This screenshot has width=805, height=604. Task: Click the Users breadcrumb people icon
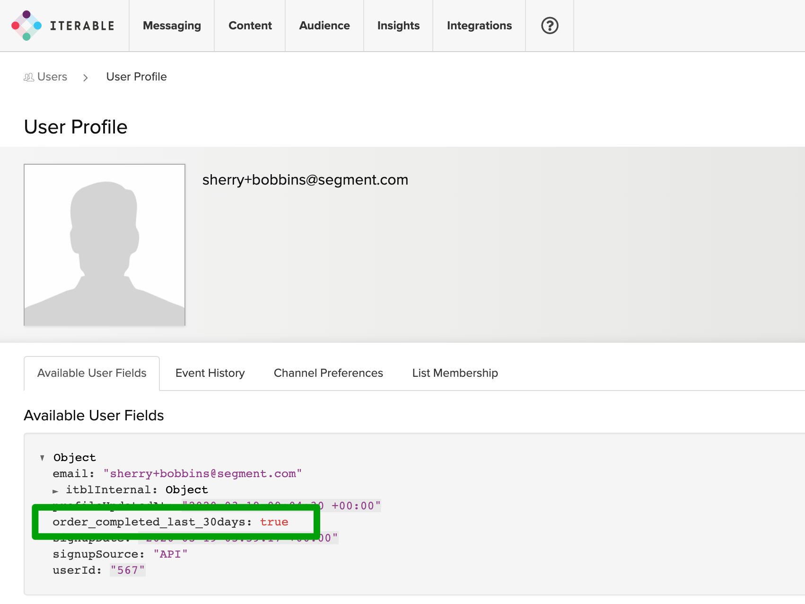coord(28,77)
